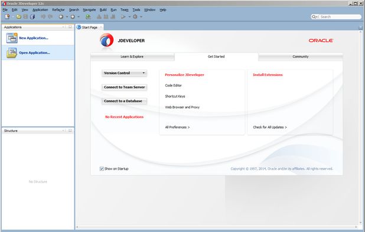Viewport: 365px width, 232px height.
Task: Open the Window menu
Action: click(149, 10)
